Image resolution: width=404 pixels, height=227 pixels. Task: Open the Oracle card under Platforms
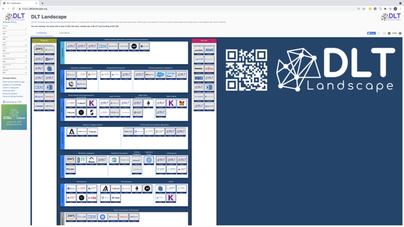click(49, 97)
